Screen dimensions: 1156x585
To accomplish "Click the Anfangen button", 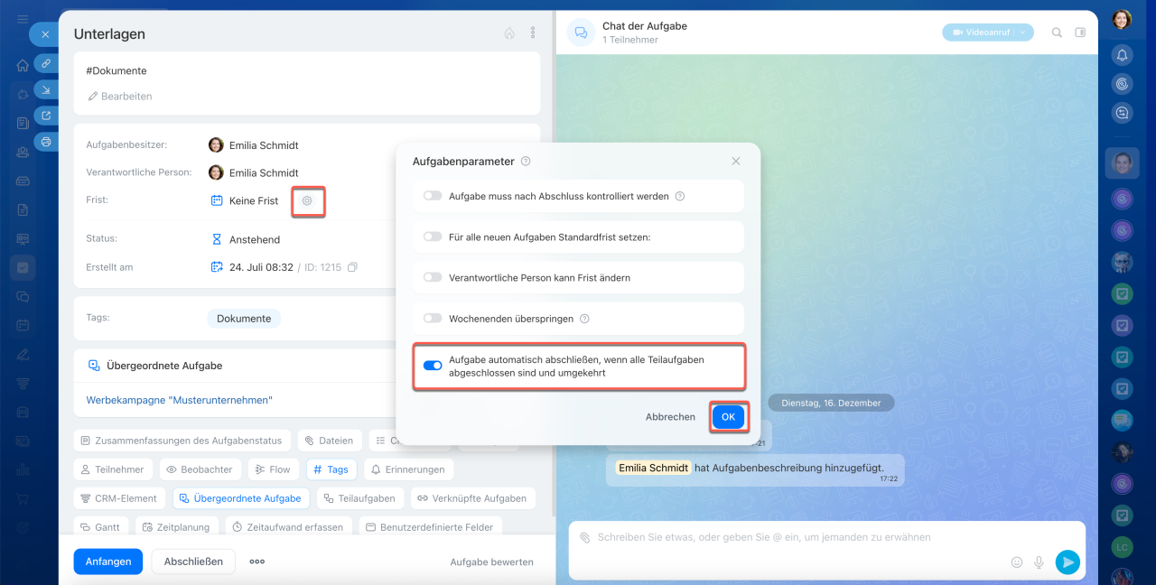I will tap(108, 562).
